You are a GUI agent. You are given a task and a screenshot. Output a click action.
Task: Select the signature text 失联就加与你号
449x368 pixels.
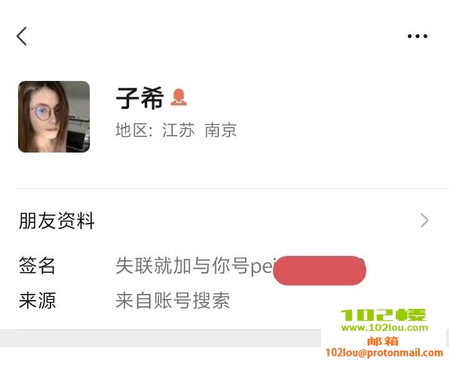pyautogui.click(x=183, y=266)
